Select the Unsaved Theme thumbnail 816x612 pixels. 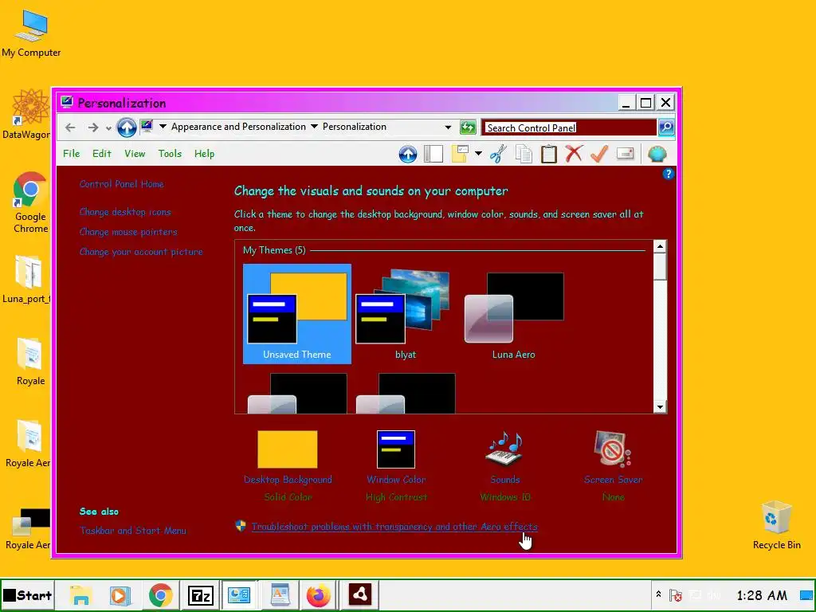pos(297,314)
